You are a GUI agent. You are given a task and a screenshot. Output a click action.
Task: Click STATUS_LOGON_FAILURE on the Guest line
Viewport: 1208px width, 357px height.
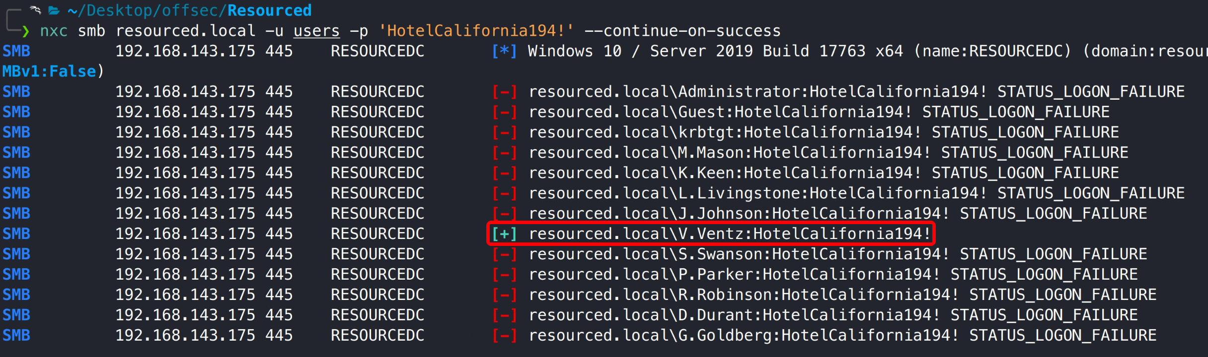(x=1015, y=112)
